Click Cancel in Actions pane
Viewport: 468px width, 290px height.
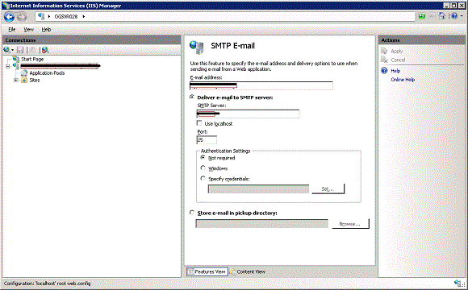pos(398,60)
